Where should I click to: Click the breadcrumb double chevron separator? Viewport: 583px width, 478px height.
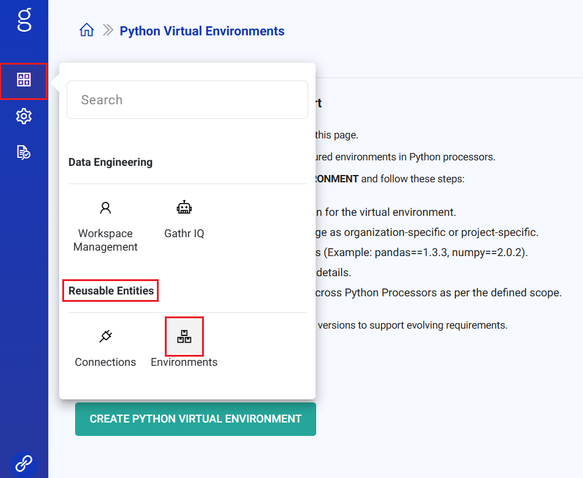[x=108, y=30]
